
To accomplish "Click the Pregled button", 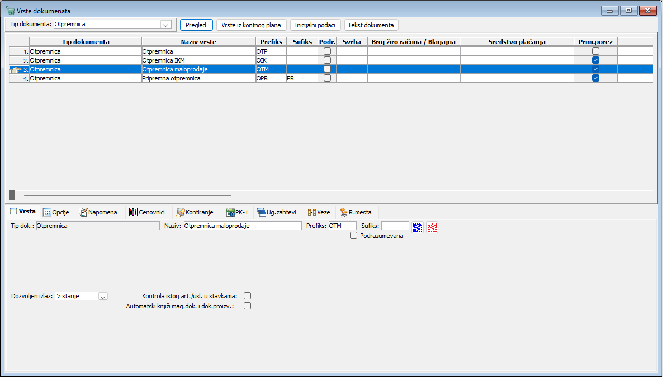I will (196, 25).
